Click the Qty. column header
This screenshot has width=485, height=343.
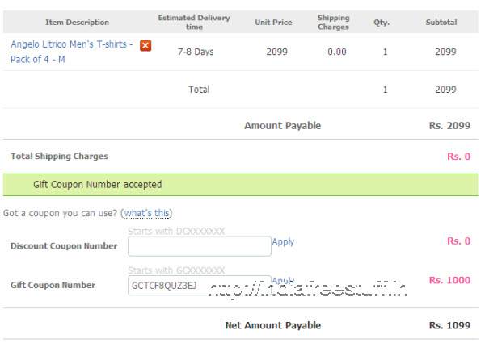(382, 23)
